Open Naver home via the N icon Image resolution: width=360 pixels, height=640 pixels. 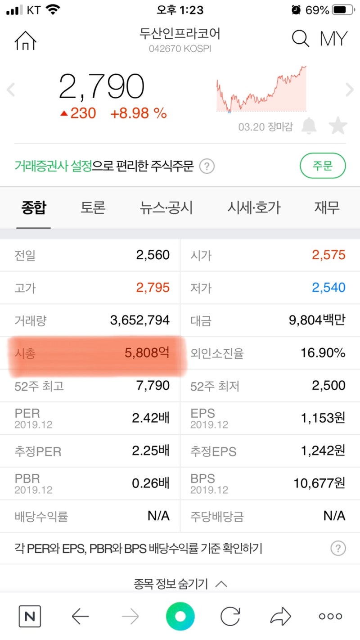(30, 616)
